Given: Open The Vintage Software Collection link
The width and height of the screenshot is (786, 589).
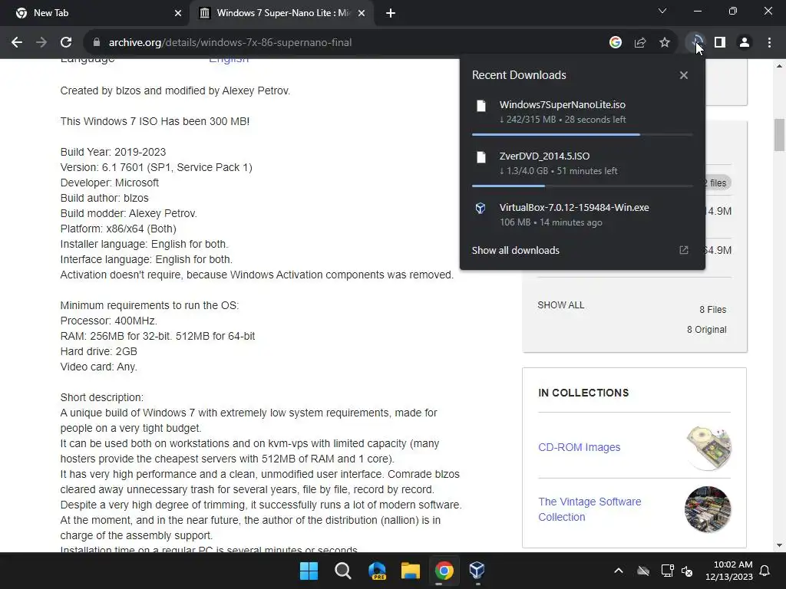Looking at the screenshot, I should 589,509.
